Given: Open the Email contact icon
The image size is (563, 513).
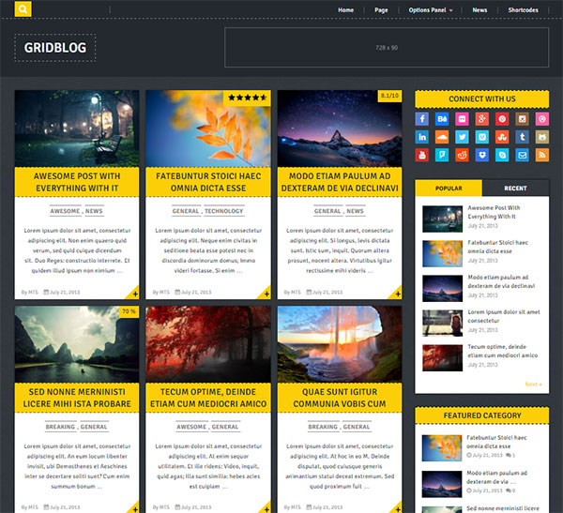Looking at the screenshot, I should (x=522, y=155).
